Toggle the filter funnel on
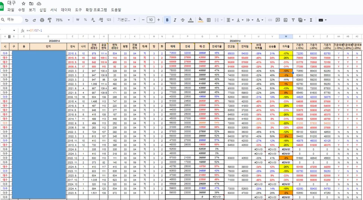Viewport: 363px width, 200px height. pos(293,20)
